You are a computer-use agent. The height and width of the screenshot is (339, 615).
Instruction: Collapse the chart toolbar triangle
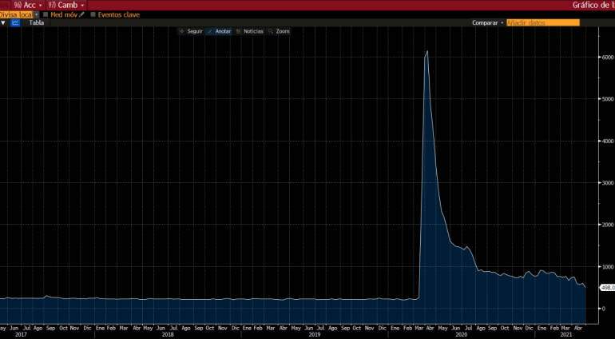[3, 22]
